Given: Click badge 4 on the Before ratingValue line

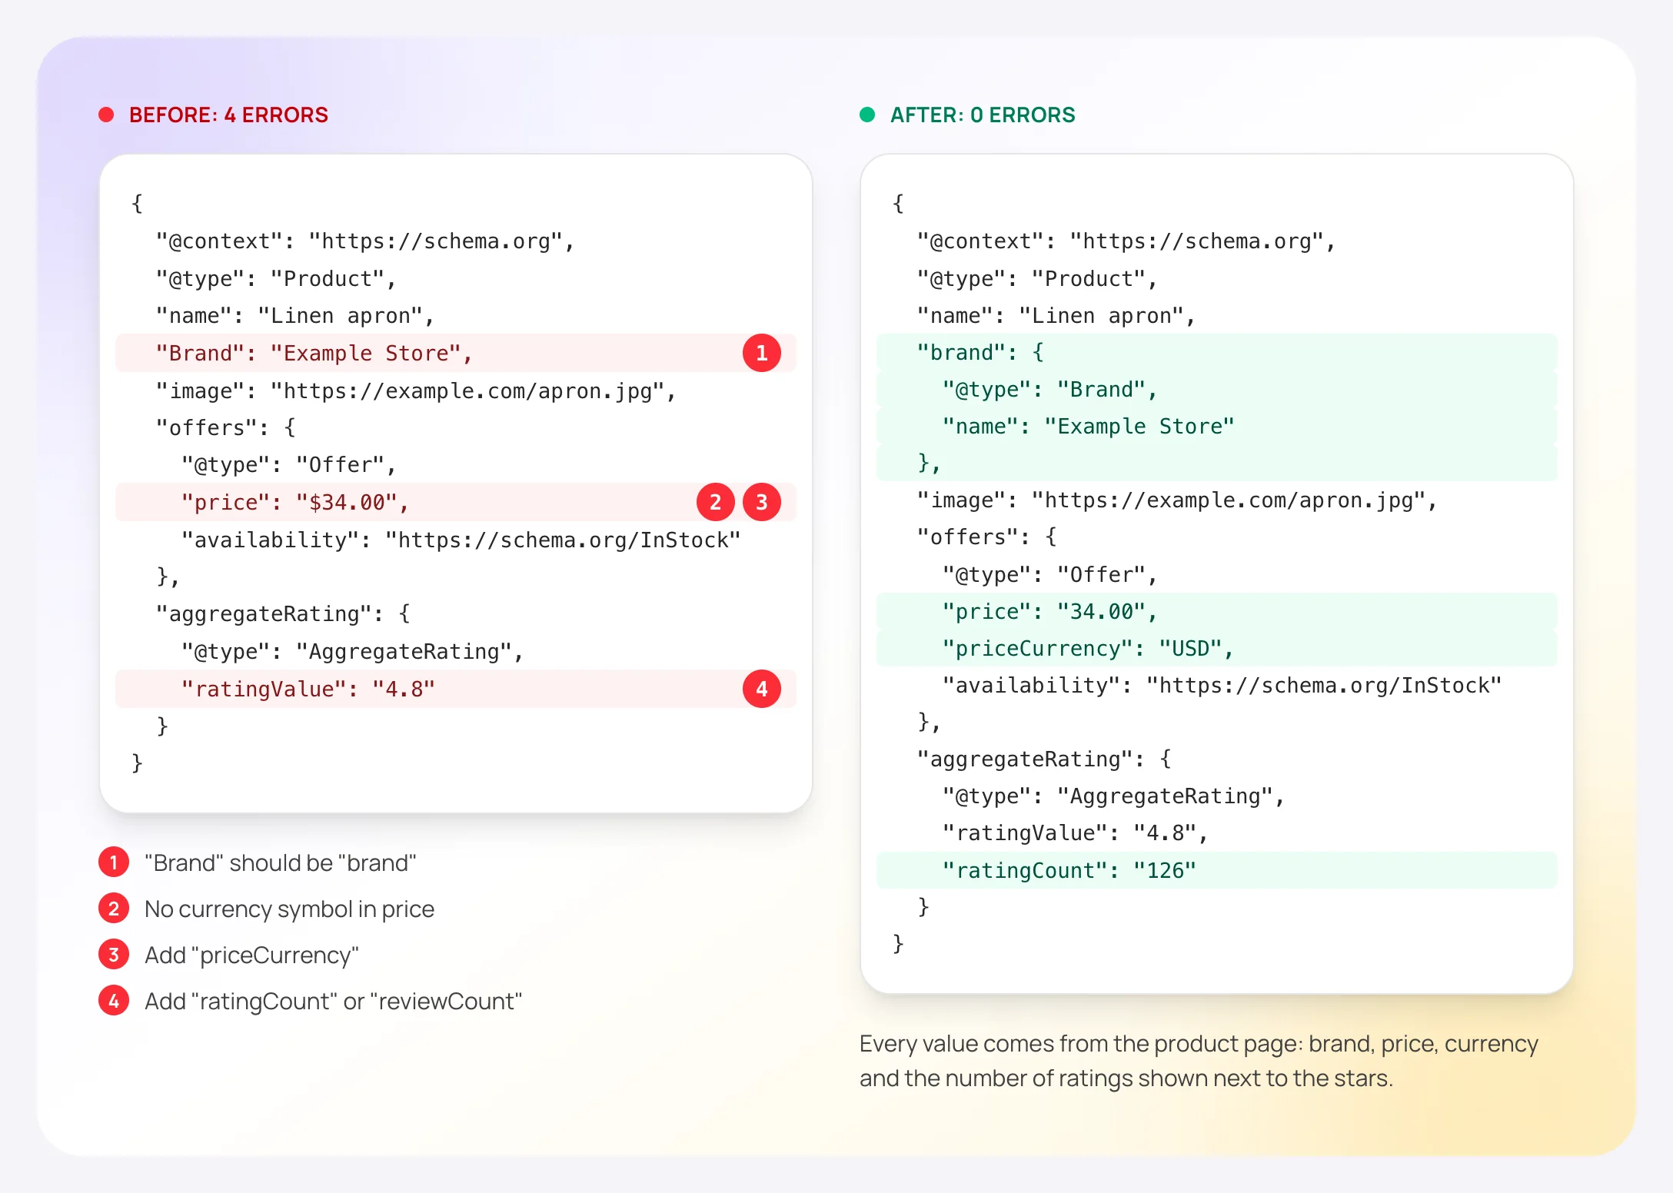Looking at the screenshot, I should coord(762,689).
